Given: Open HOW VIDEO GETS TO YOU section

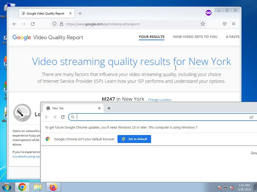Looking at the screenshot, I should point(195,37).
